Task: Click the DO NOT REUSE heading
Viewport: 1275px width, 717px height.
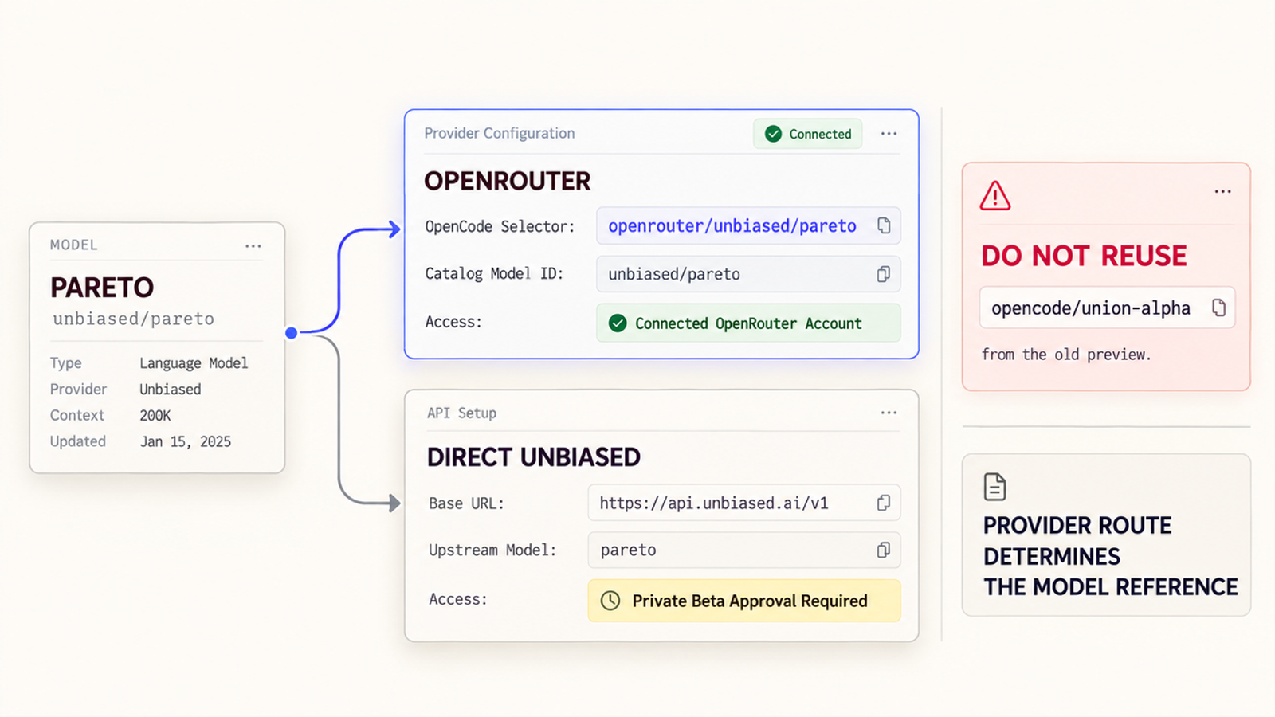Action: pyautogui.click(x=1084, y=257)
